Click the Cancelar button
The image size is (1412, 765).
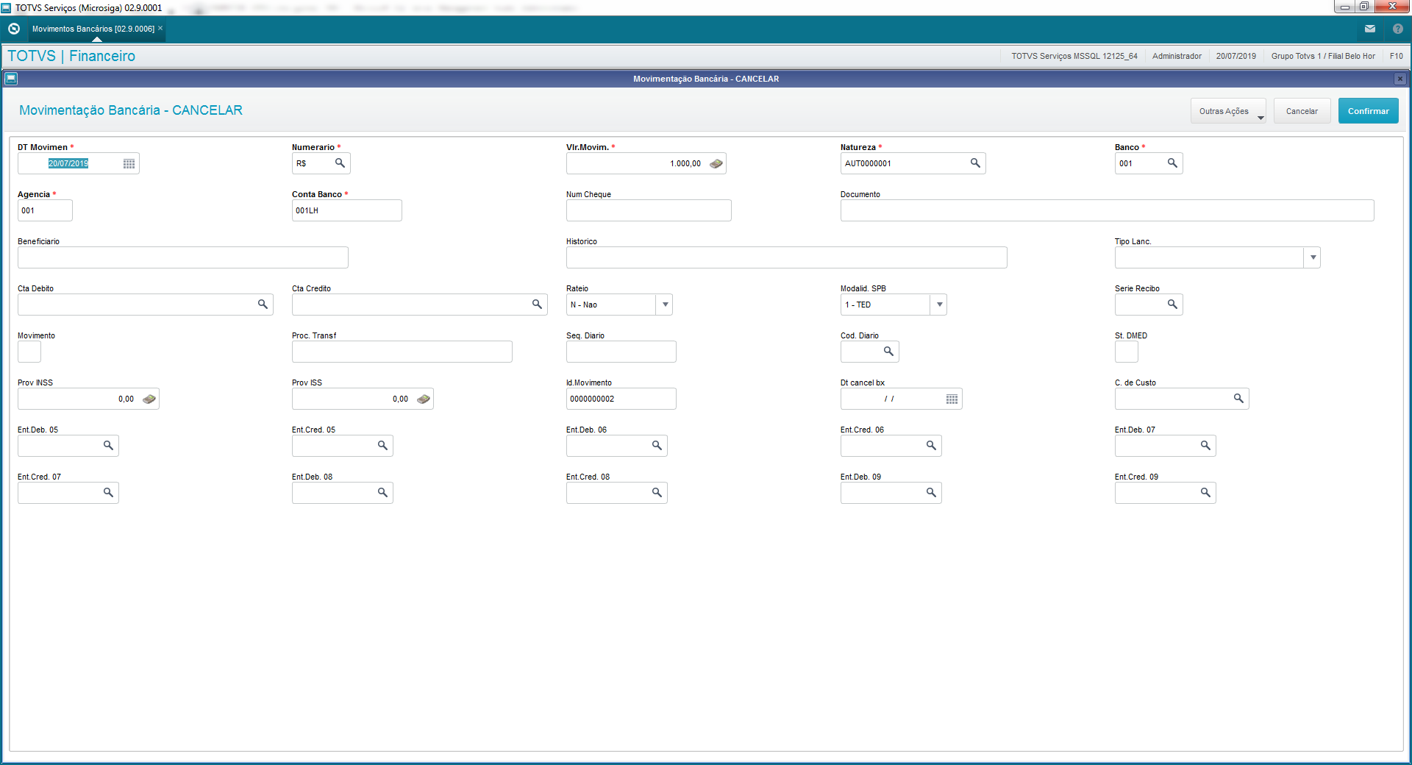pyautogui.click(x=1302, y=111)
